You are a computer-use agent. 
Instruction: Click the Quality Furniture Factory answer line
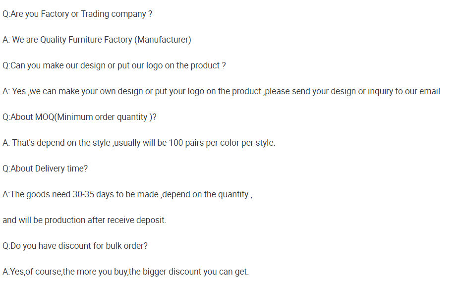pos(97,40)
